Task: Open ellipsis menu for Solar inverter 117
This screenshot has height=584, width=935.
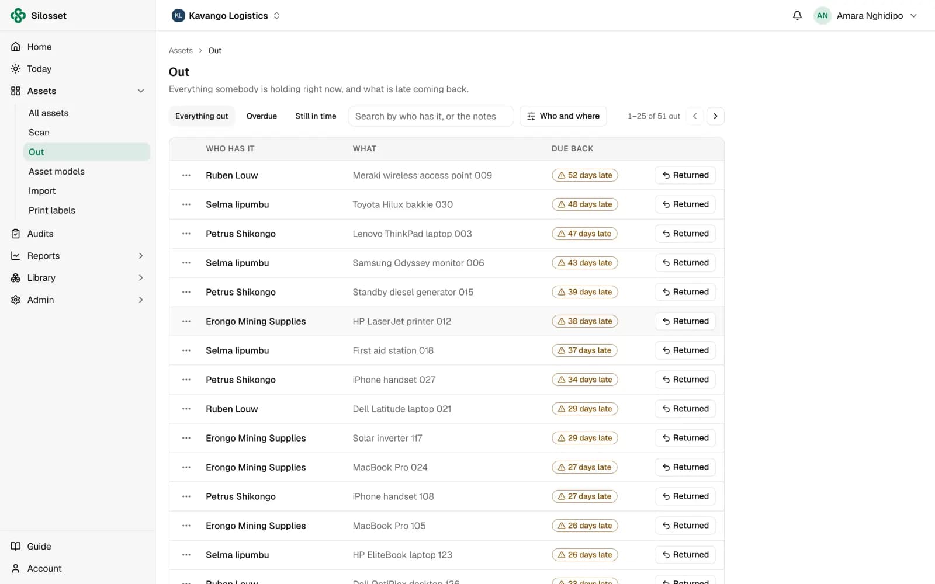Action: click(x=186, y=438)
